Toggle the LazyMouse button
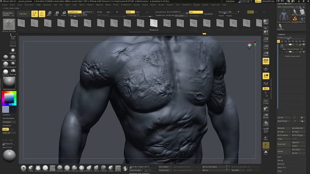Viewport: 310px width, 174px height. pos(74,12)
